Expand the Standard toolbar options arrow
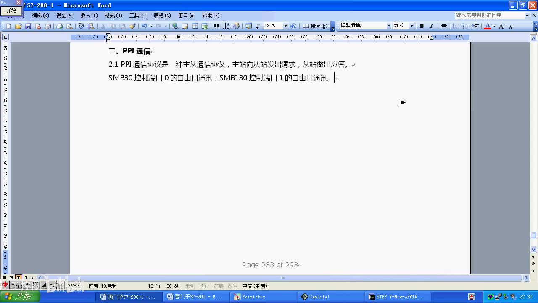 click(333, 27)
